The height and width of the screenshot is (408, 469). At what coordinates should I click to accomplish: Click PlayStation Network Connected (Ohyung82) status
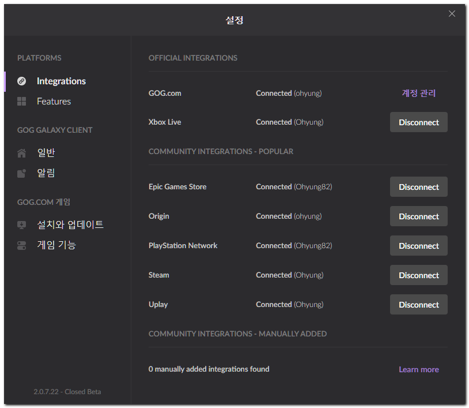tap(294, 246)
